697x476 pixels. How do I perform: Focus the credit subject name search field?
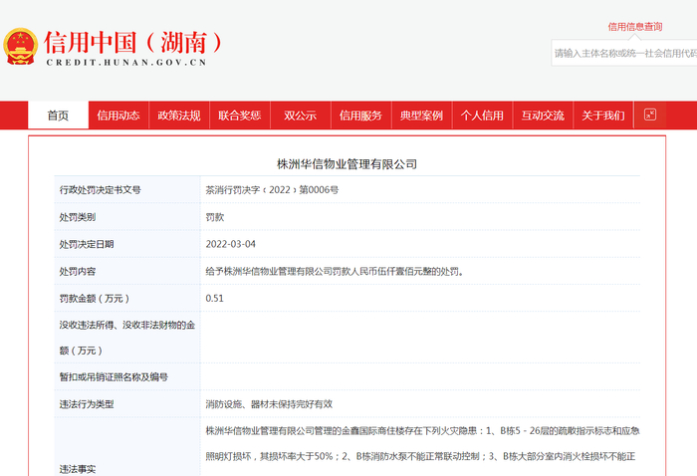tap(624, 53)
